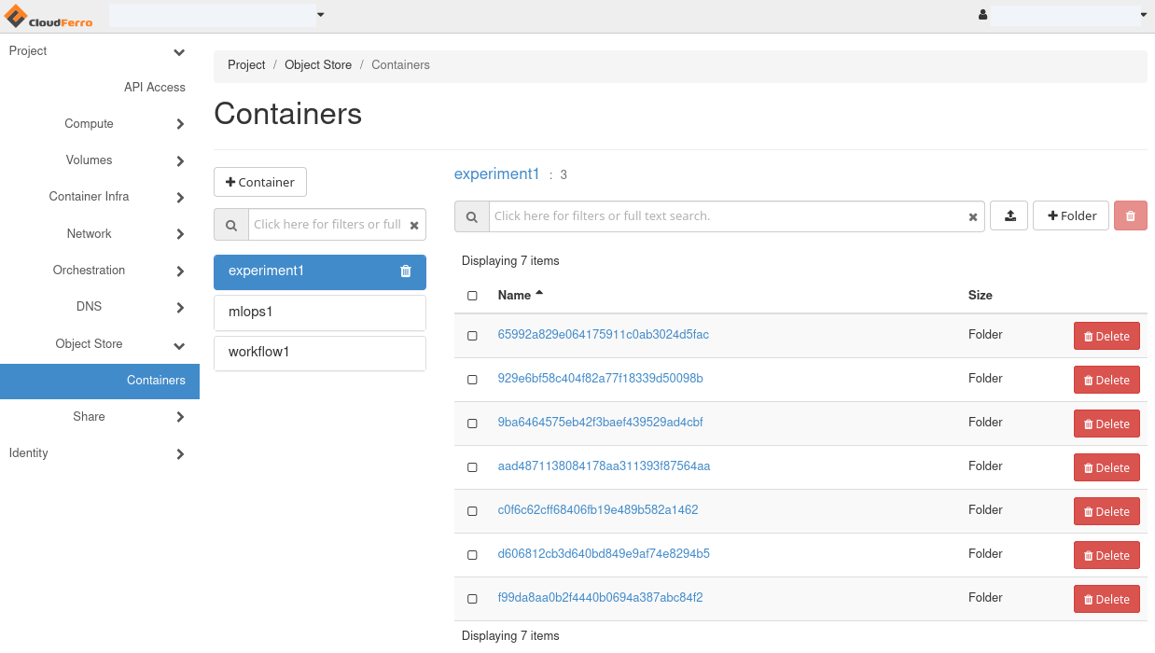Viewport: 1155px width, 653px height.
Task: Open the user account menu icon
Action: tap(983, 15)
